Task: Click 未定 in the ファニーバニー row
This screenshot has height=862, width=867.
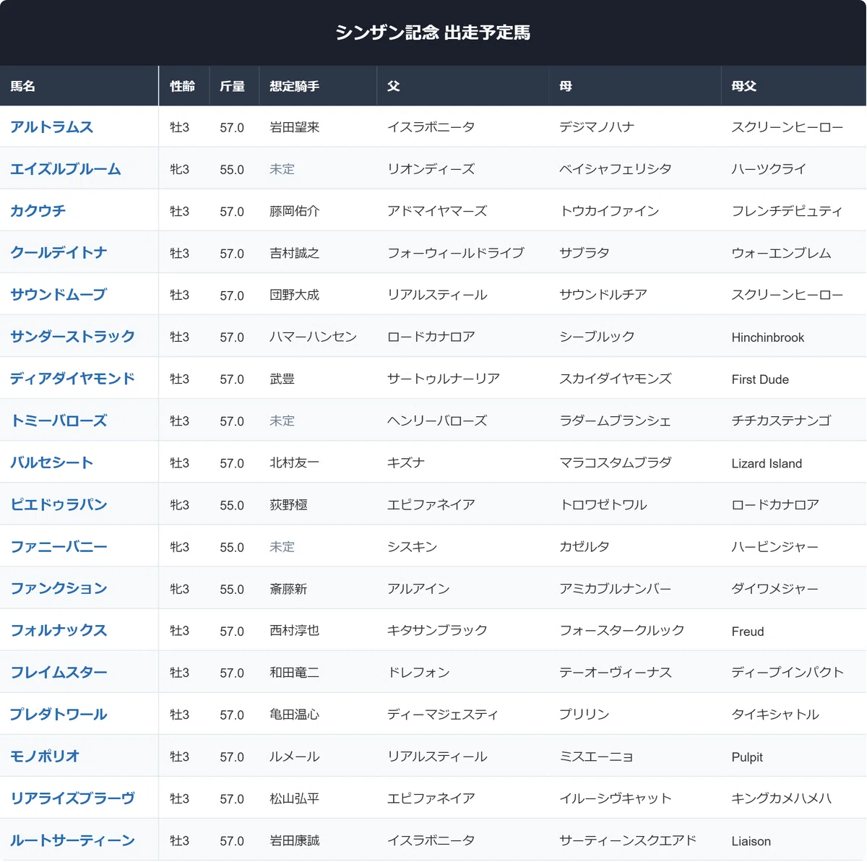Action: click(282, 546)
